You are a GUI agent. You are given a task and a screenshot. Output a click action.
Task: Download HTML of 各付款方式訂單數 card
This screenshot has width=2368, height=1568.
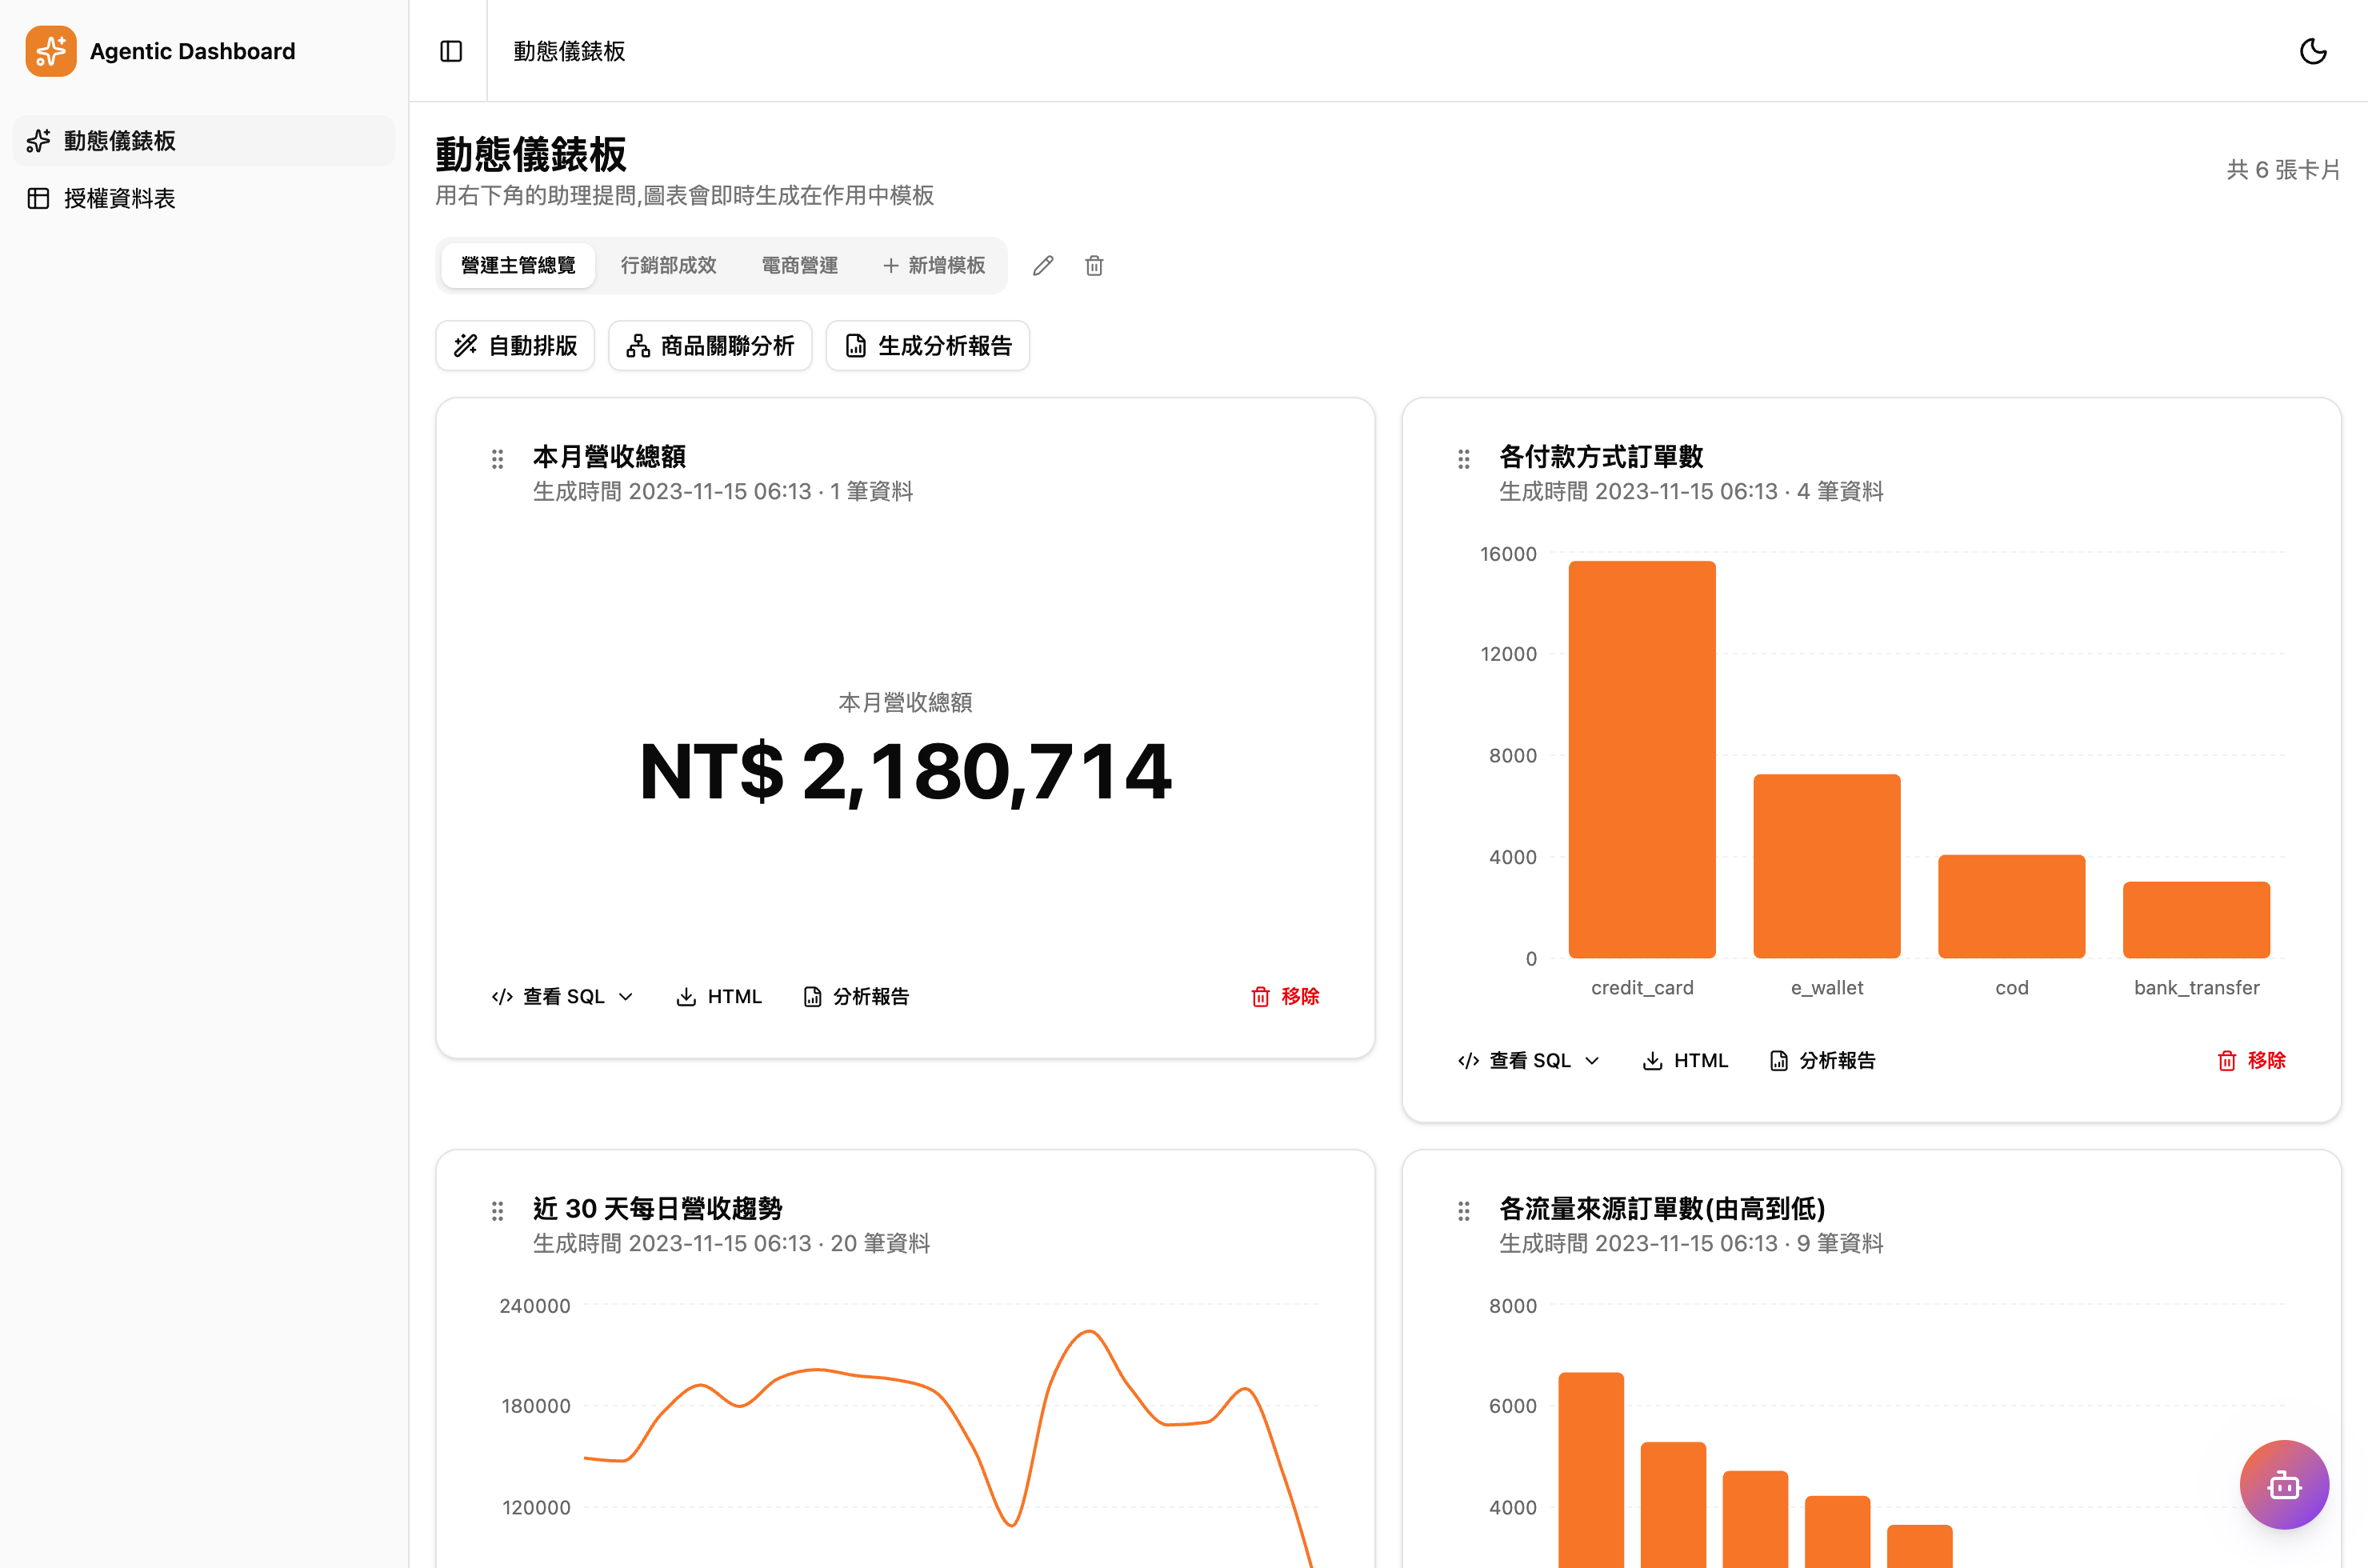[1685, 1060]
